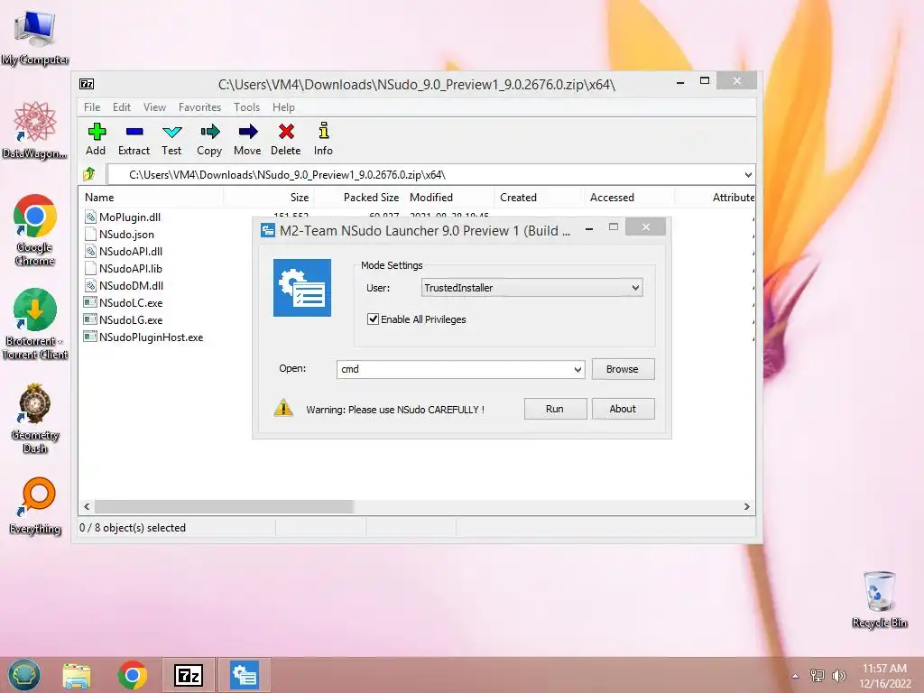Sort files by the Size column header

[269, 198]
